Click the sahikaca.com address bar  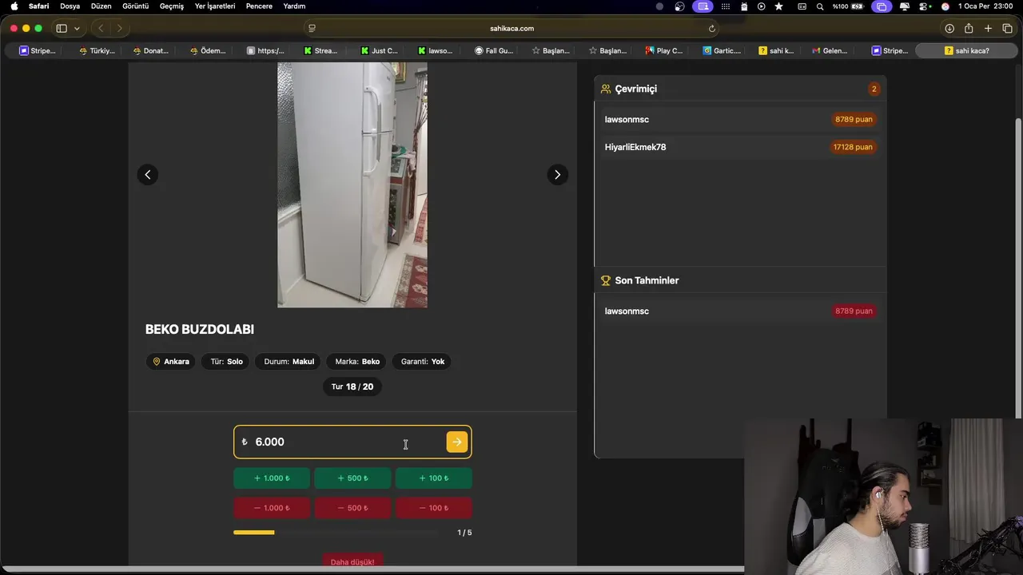511,28
